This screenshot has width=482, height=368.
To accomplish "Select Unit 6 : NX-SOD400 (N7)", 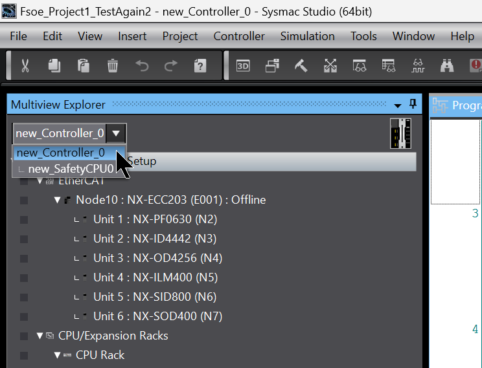I will 157,316.
